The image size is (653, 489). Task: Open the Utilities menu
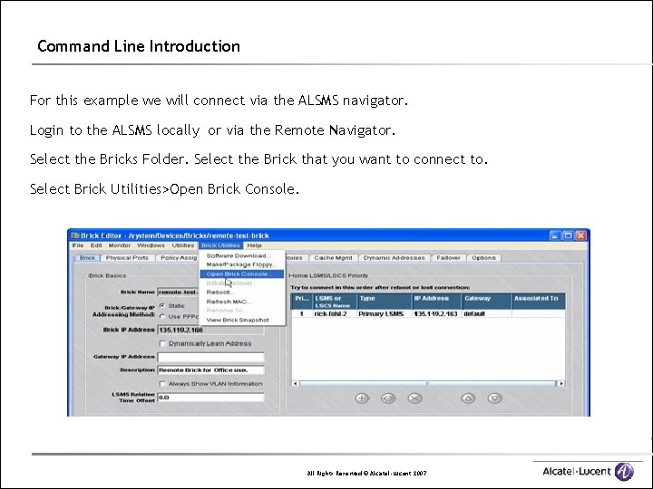[x=183, y=245]
